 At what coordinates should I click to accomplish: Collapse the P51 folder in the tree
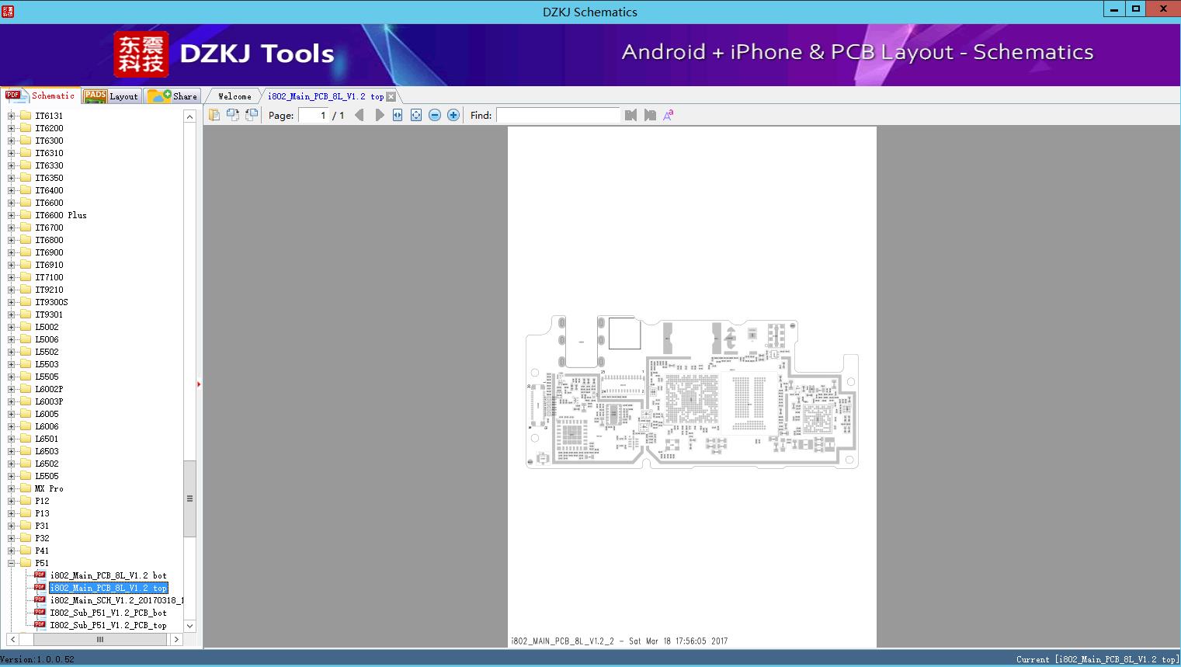click(x=9, y=563)
